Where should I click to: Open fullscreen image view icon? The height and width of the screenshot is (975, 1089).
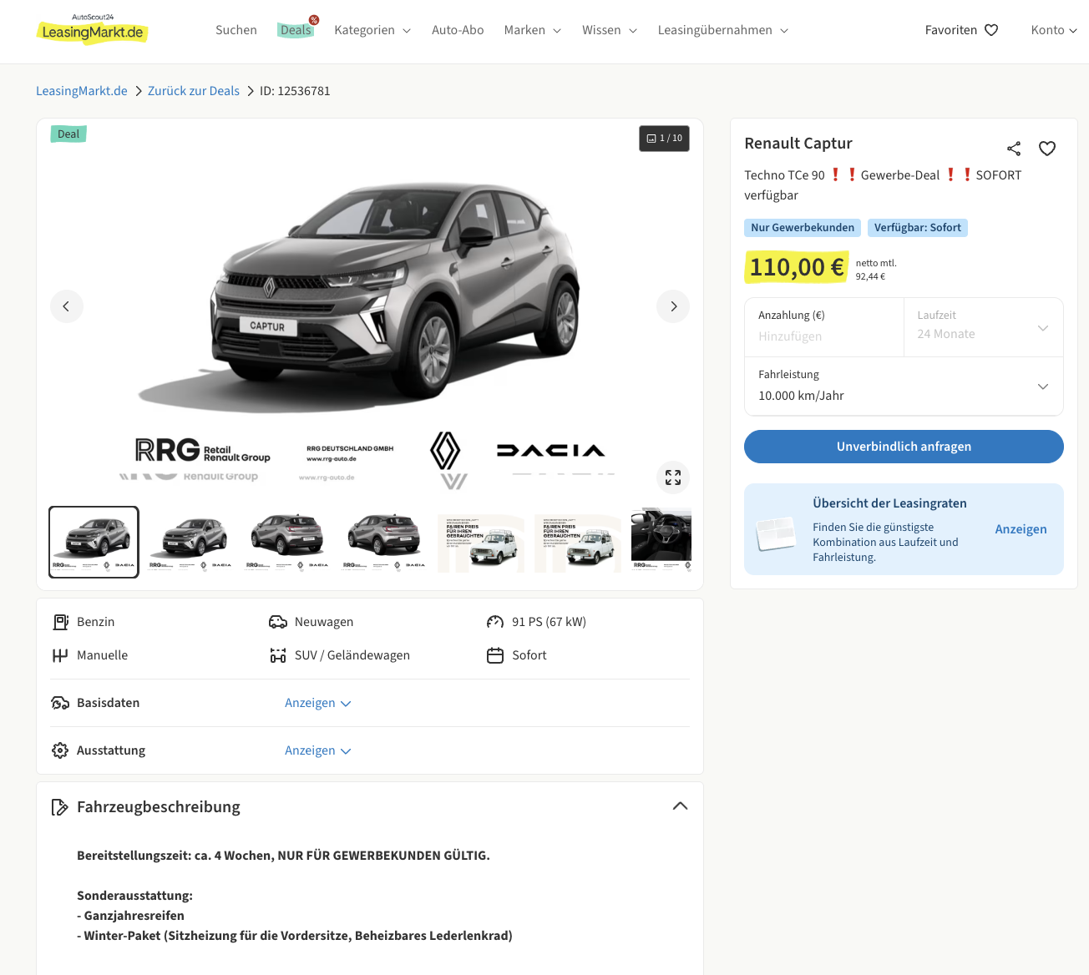[x=673, y=477]
